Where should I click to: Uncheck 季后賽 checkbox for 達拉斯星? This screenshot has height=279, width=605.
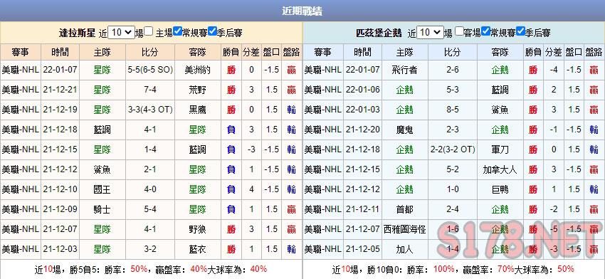pyautogui.click(x=212, y=31)
